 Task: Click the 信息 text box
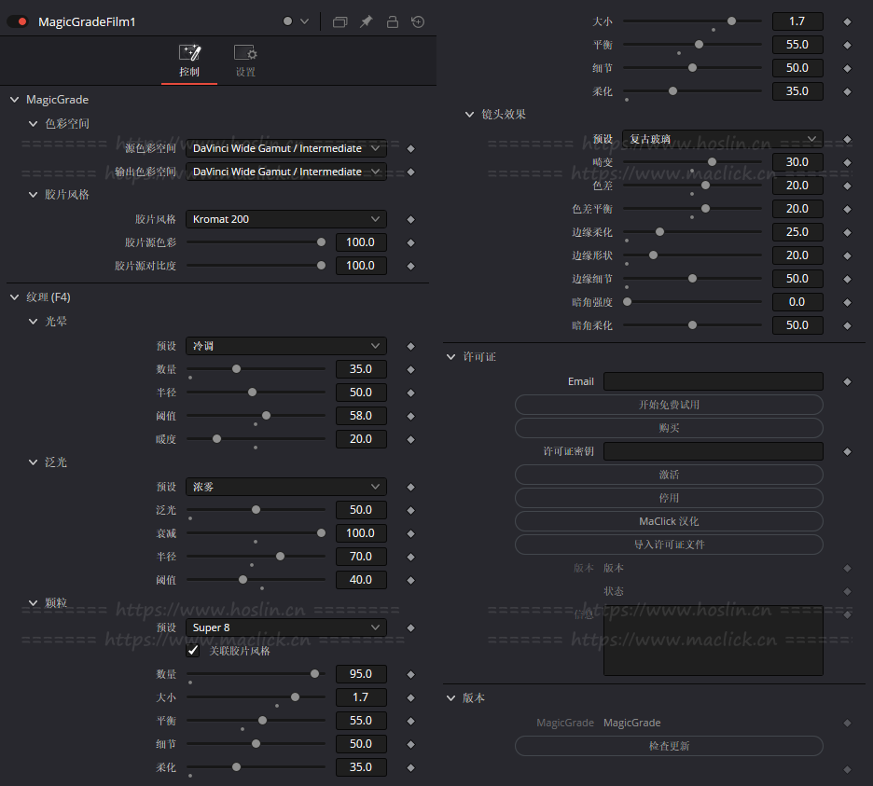tap(714, 641)
